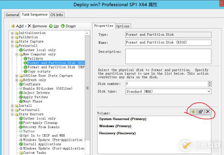
Task: Click the Type field value
Action: [168, 35]
